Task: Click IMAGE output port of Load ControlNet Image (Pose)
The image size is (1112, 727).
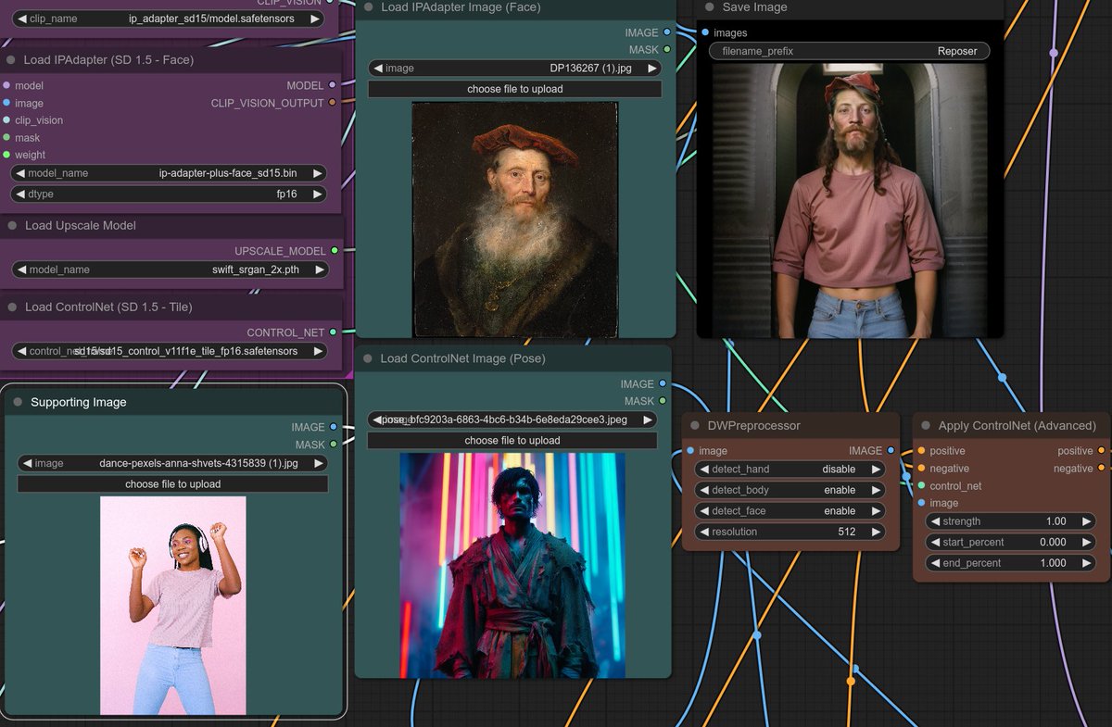Action: coord(662,383)
